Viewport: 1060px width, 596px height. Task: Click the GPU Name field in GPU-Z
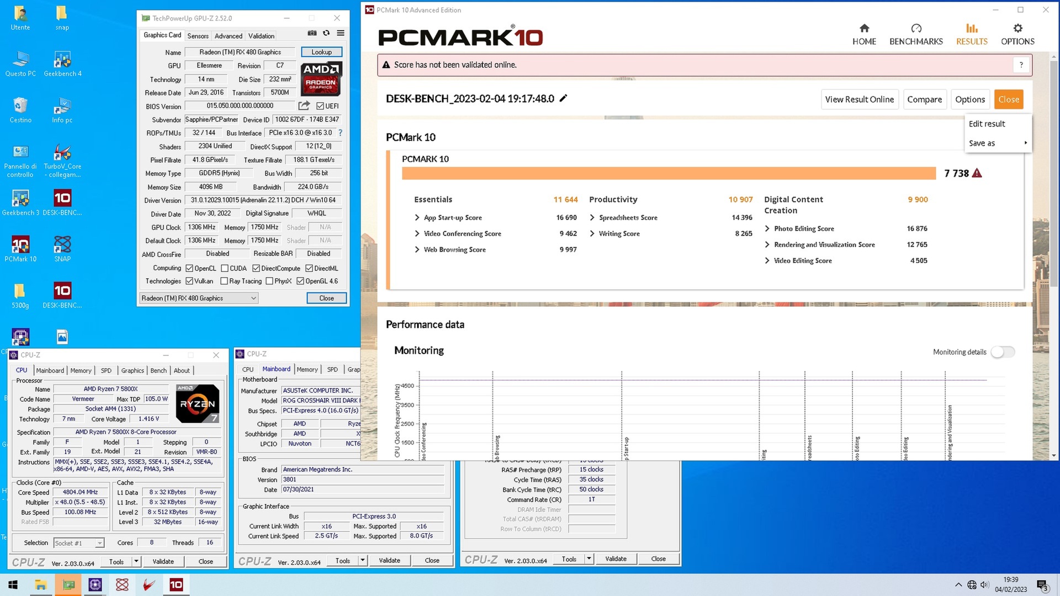coord(240,52)
